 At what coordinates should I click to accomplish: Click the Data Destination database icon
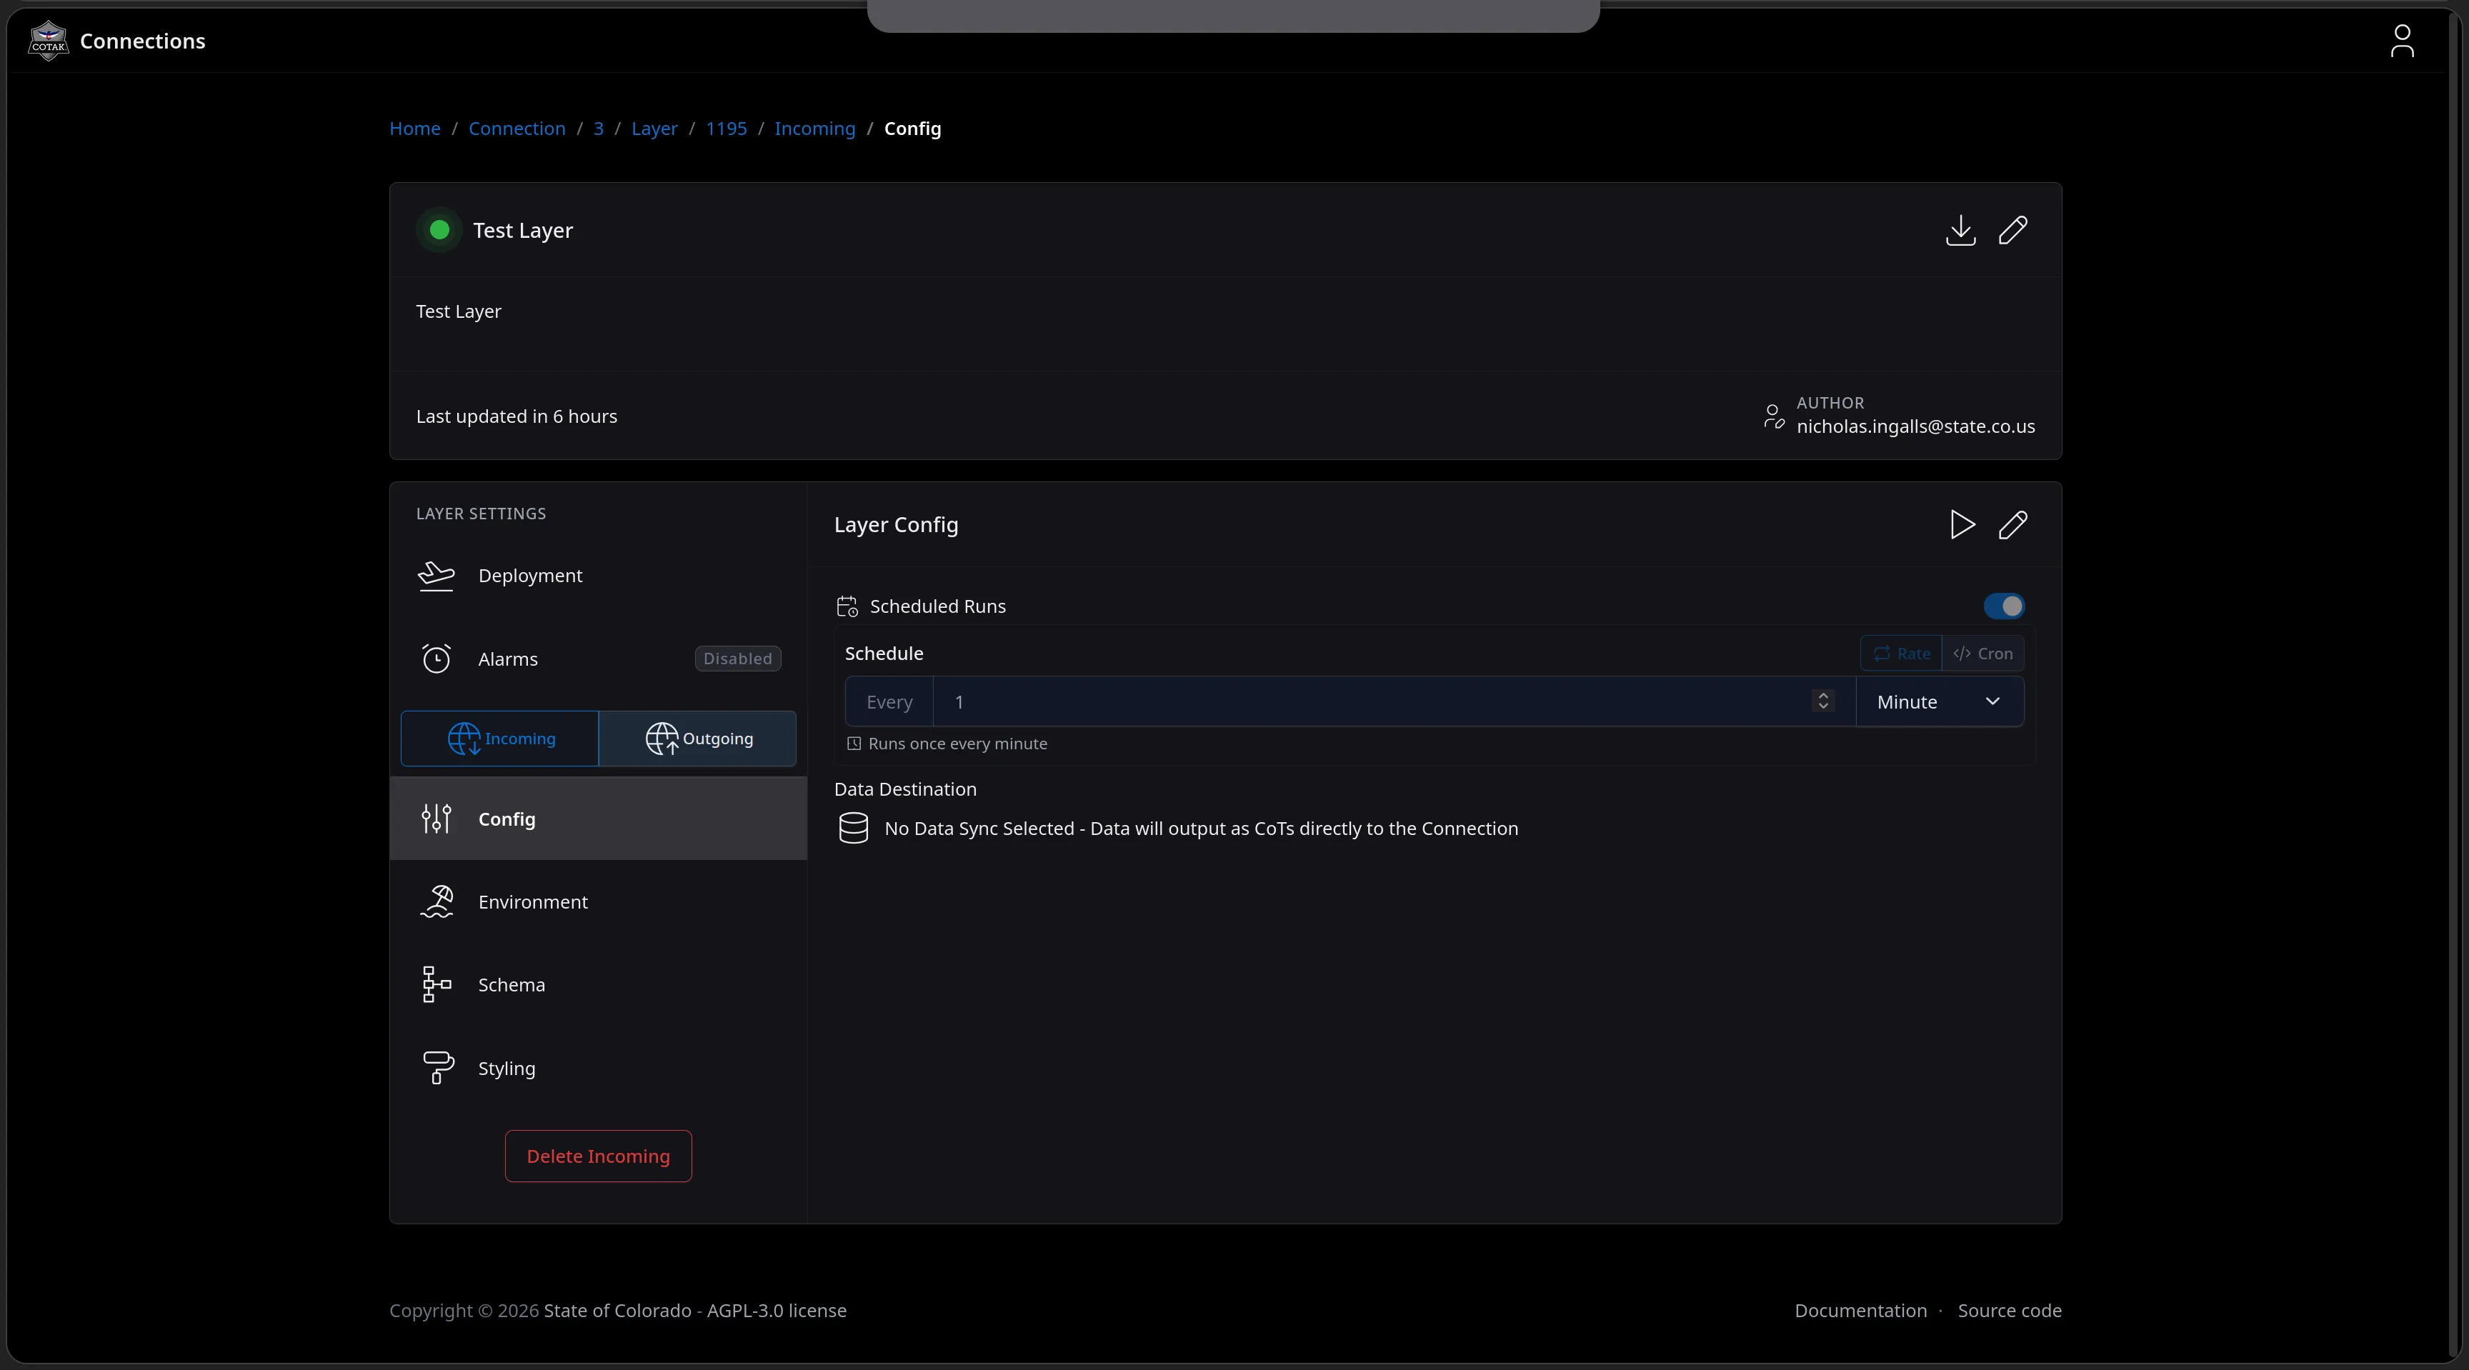click(853, 828)
